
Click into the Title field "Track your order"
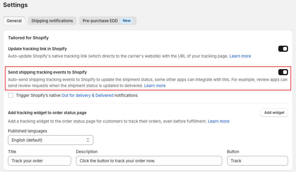[x=39, y=161]
